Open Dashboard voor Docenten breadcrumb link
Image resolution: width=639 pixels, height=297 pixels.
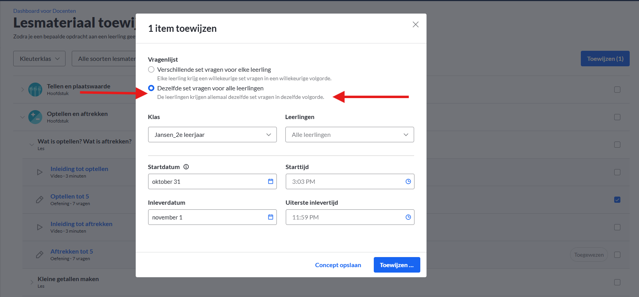coord(45,11)
